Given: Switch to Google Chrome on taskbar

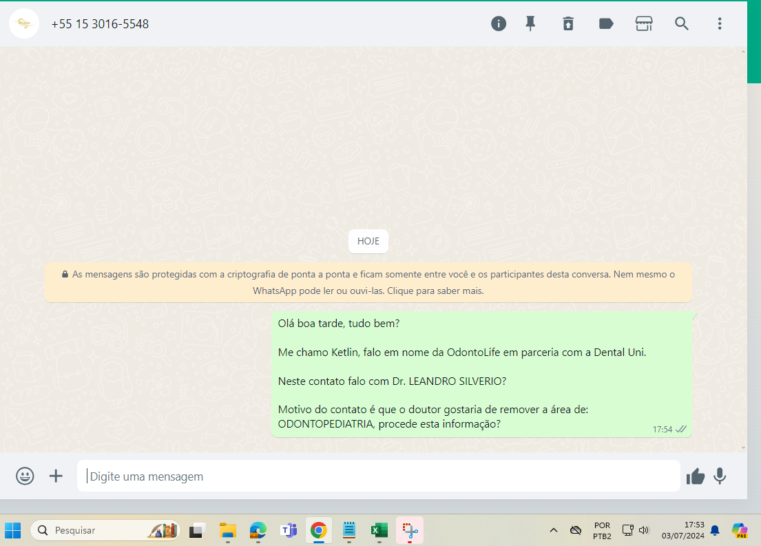Looking at the screenshot, I should tap(318, 530).
